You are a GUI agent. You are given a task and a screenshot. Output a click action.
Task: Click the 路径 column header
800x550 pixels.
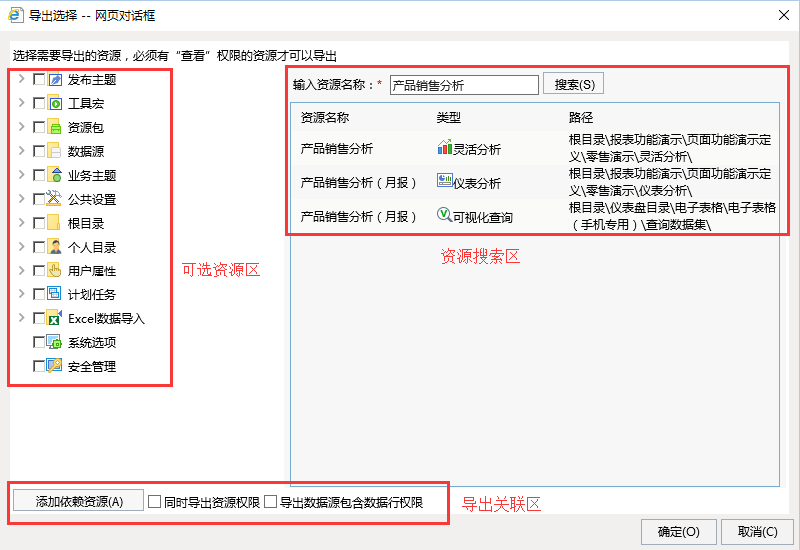pos(581,117)
